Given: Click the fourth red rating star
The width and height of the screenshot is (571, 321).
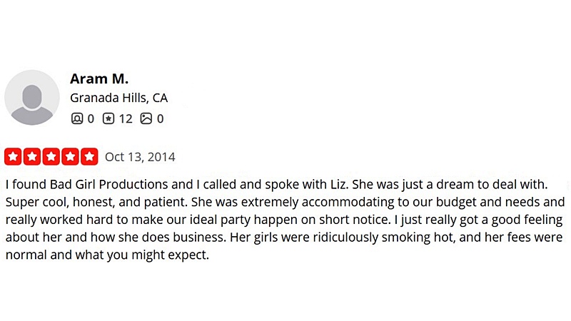Looking at the screenshot, I should [x=71, y=156].
